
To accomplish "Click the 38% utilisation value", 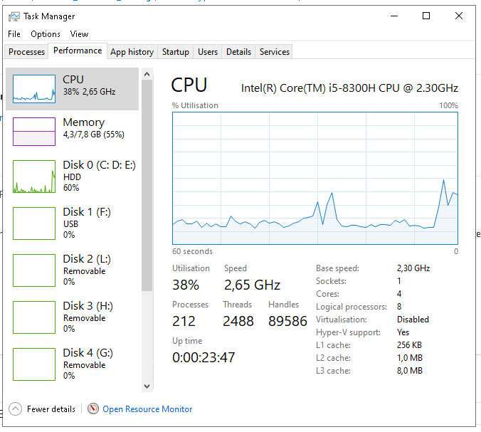I will point(186,285).
